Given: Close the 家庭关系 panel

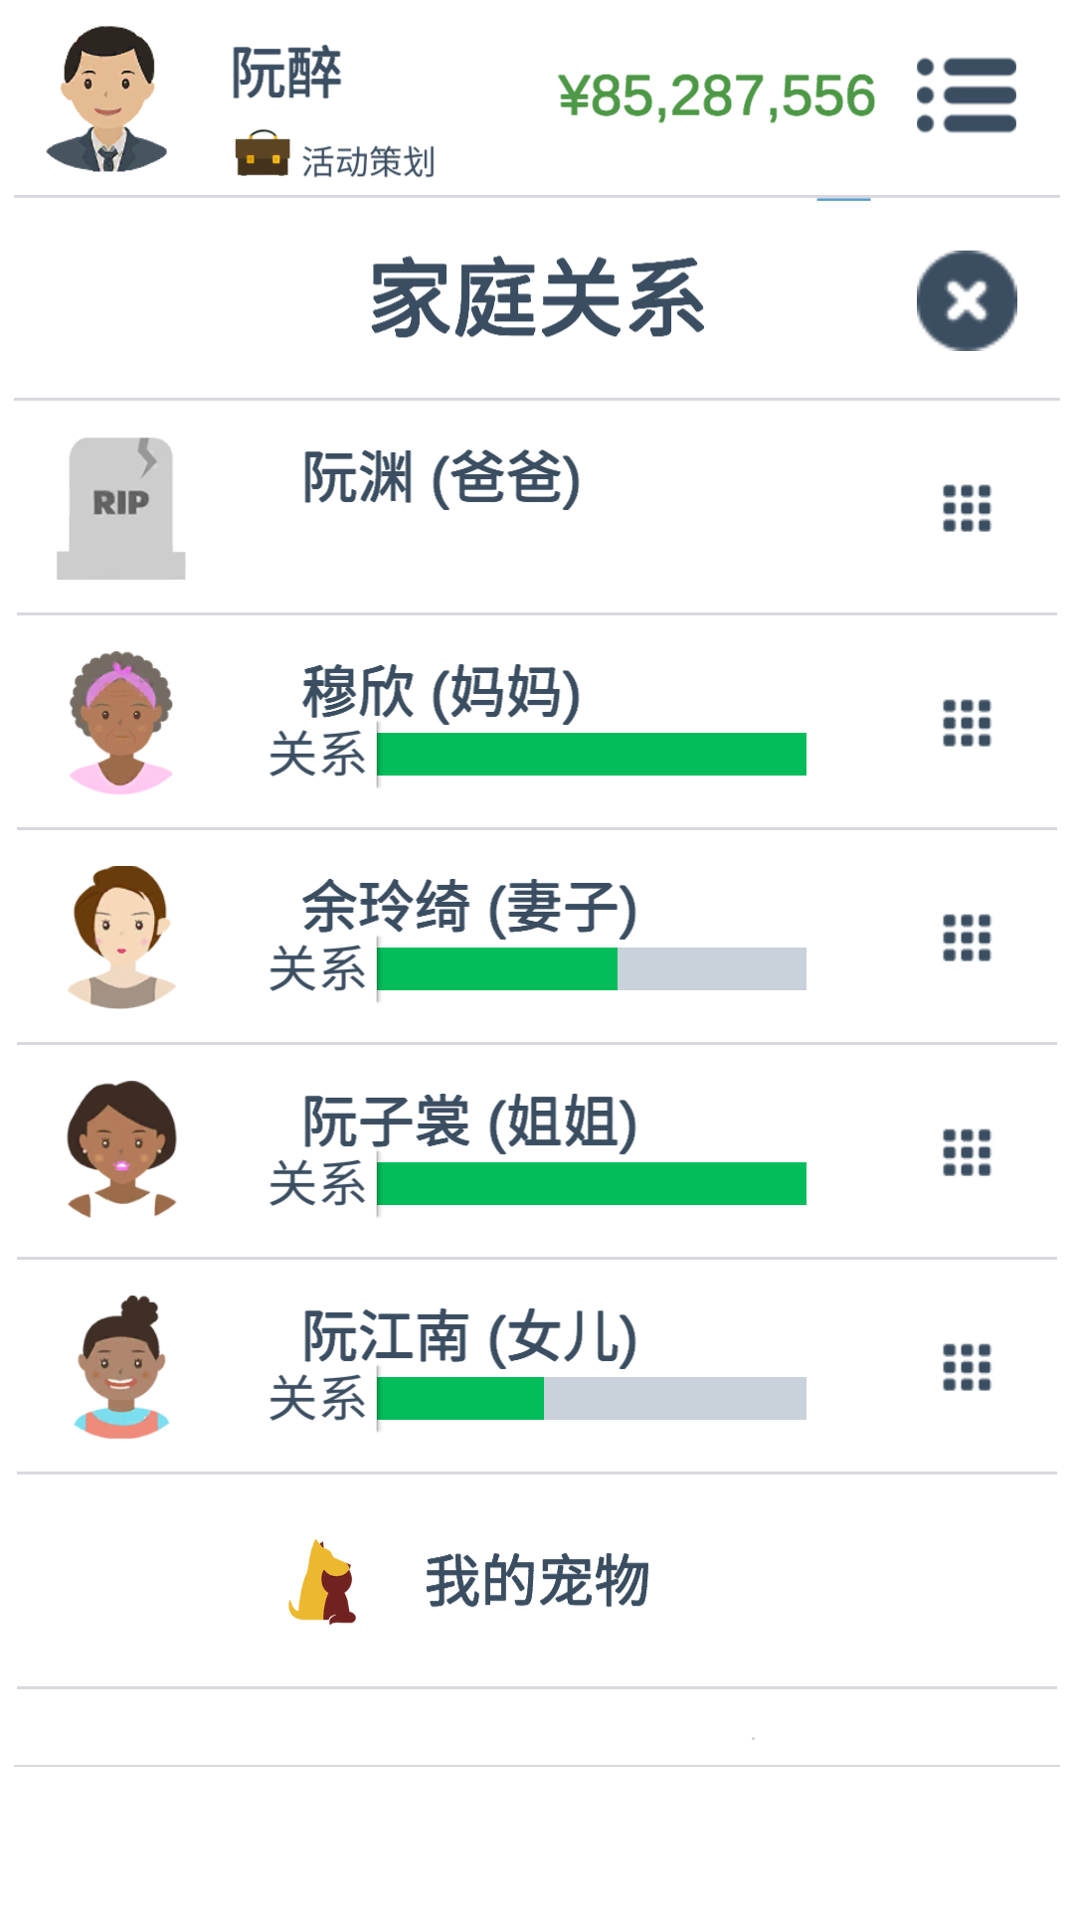Looking at the screenshot, I should (x=967, y=300).
